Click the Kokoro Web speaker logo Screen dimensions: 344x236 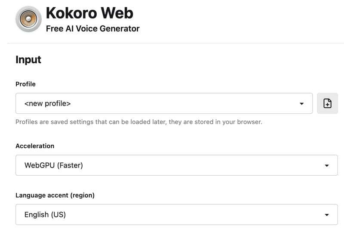(28, 20)
